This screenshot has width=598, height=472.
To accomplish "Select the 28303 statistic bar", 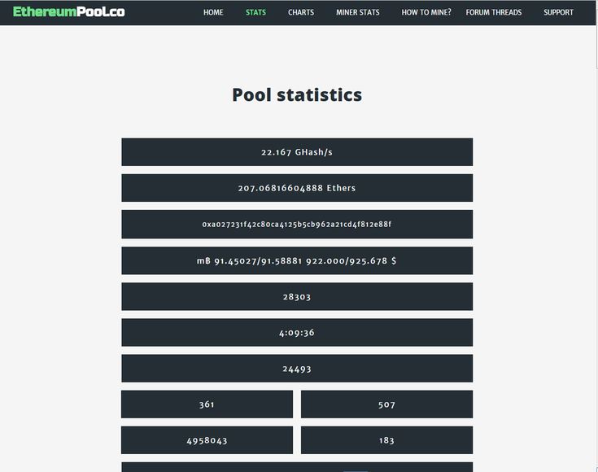I will tap(297, 296).
